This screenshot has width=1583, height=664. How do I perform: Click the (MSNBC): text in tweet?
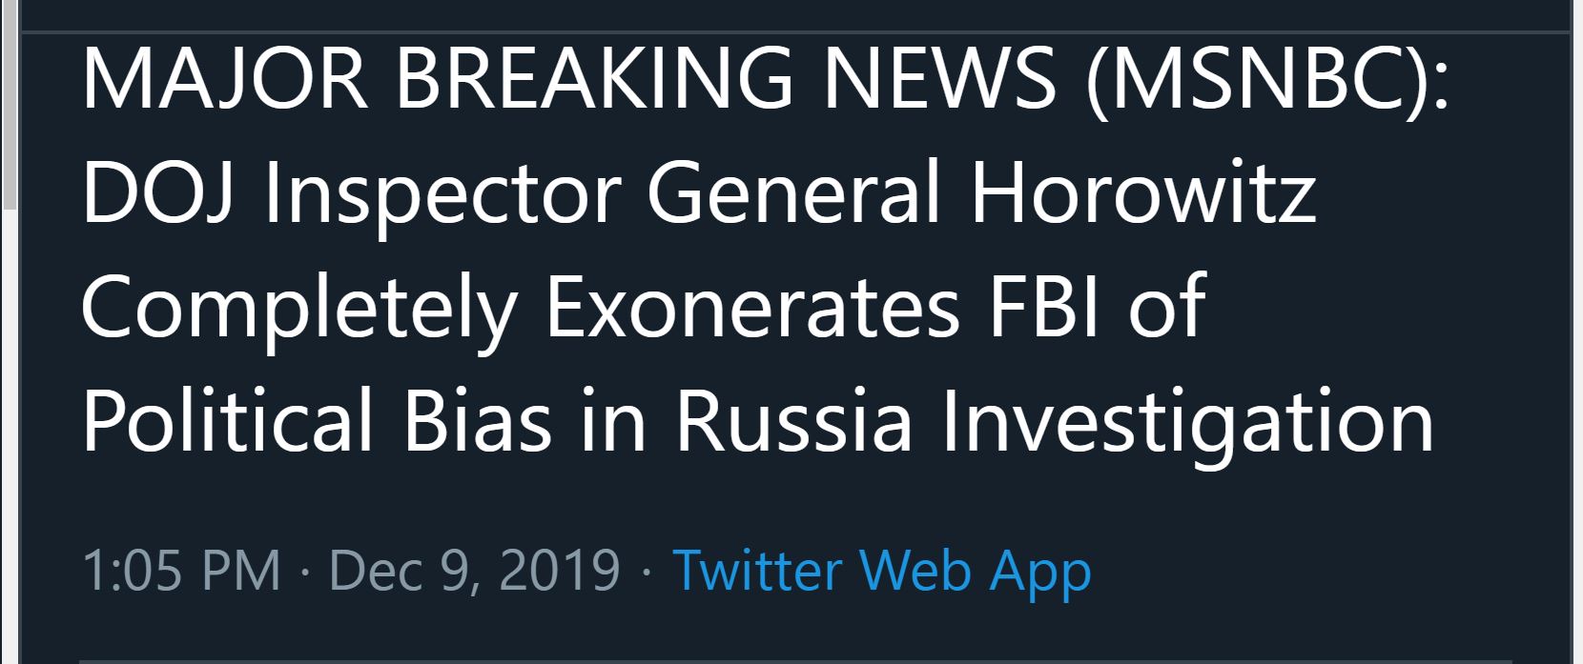1267,80
